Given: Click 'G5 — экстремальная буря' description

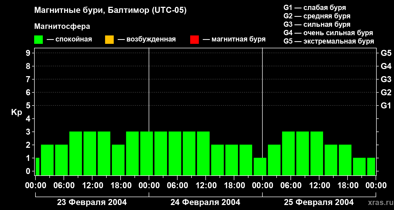Looking at the screenshot, I should (329, 41).
